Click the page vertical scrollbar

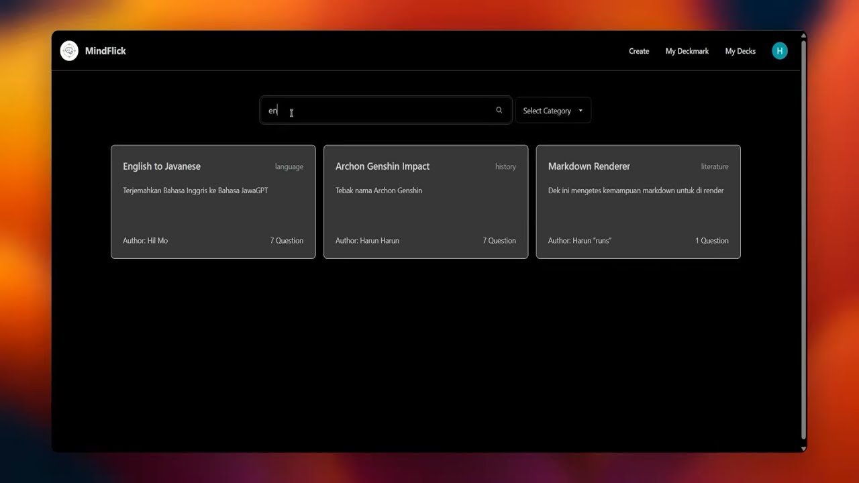click(x=803, y=241)
